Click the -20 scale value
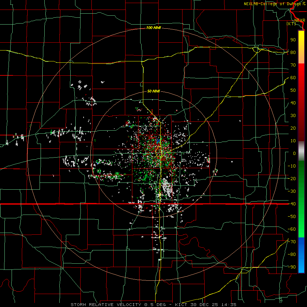 tap(292, 179)
